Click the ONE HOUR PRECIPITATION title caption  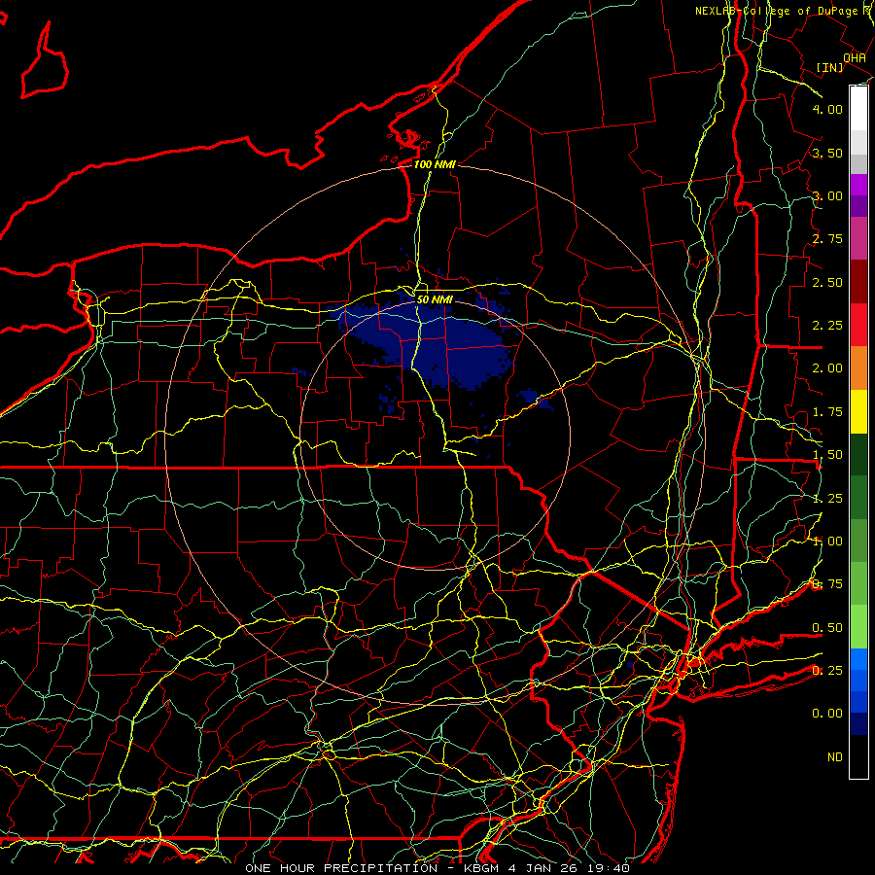(x=437, y=868)
